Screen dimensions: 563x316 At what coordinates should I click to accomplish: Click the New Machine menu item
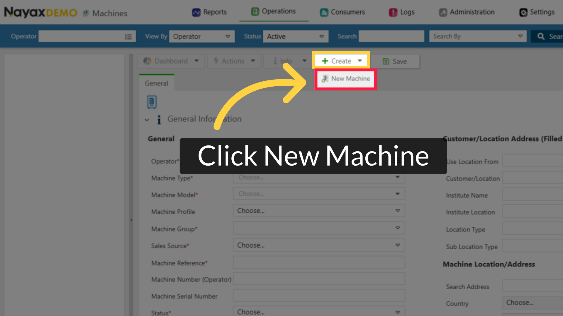coord(346,79)
